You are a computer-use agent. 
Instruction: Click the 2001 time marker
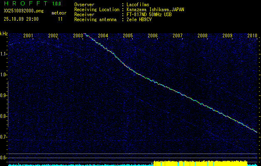click(x=28, y=36)
